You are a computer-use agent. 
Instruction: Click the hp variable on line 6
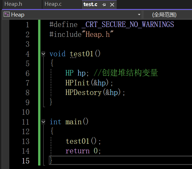[81, 73]
